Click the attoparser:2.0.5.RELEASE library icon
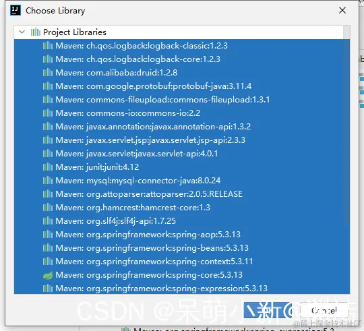The width and height of the screenshot is (364, 331). click(x=48, y=194)
